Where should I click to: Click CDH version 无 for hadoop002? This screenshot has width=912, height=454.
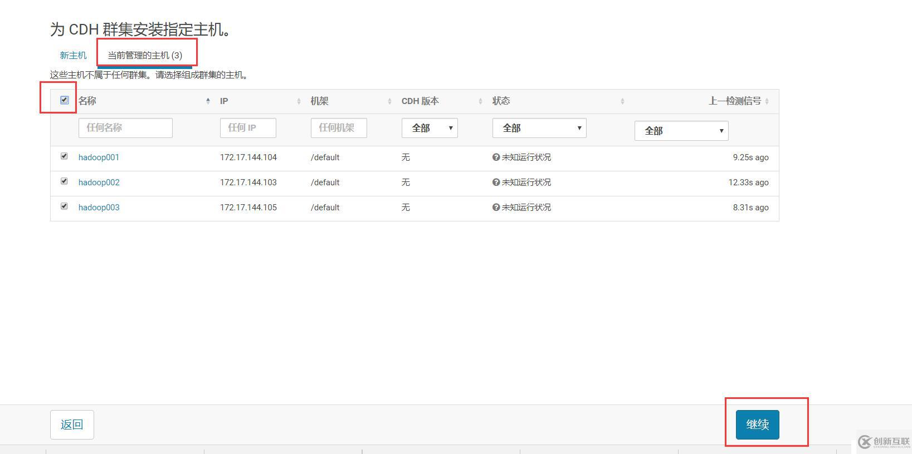click(406, 182)
